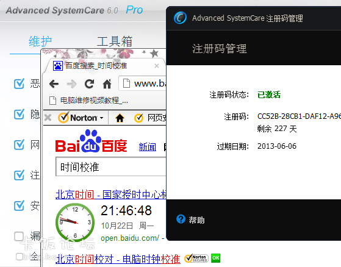This screenshot has width=341, height=267.
Task: Click the Norton Secured badge
Action: 196,258
